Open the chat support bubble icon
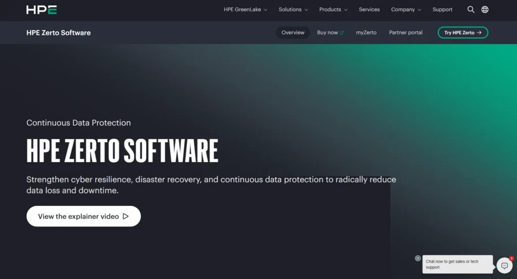The image size is (517, 279). [x=504, y=265]
